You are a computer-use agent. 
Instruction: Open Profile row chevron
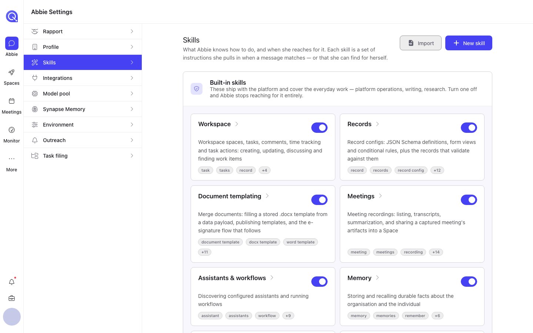pos(132,47)
